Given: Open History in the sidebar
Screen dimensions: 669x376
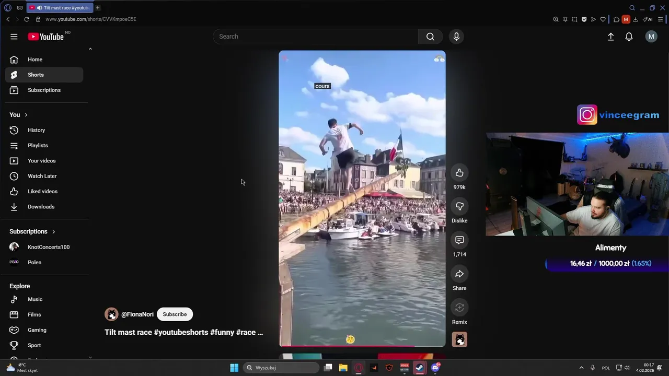Looking at the screenshot, I should [x=44, y=130].
